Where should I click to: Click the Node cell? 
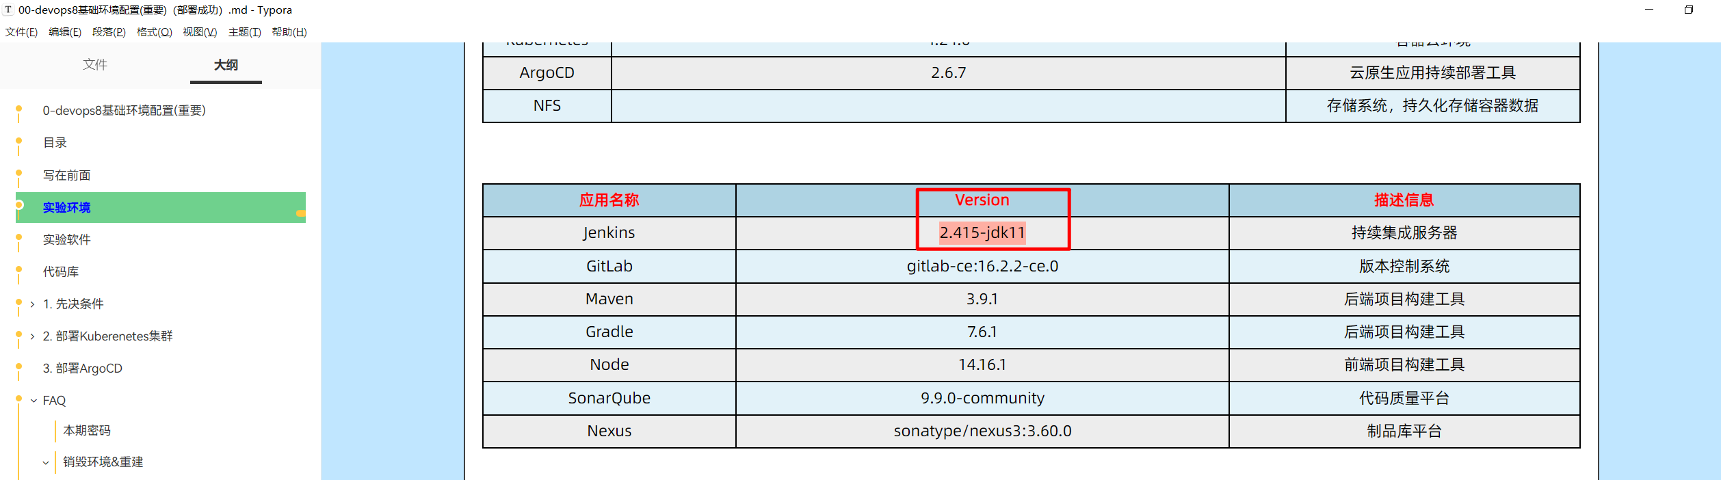click(609, 364)
